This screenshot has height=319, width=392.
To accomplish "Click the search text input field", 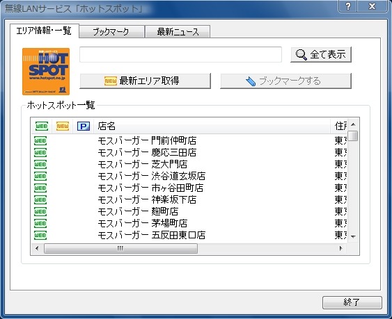I will point(180,54).
